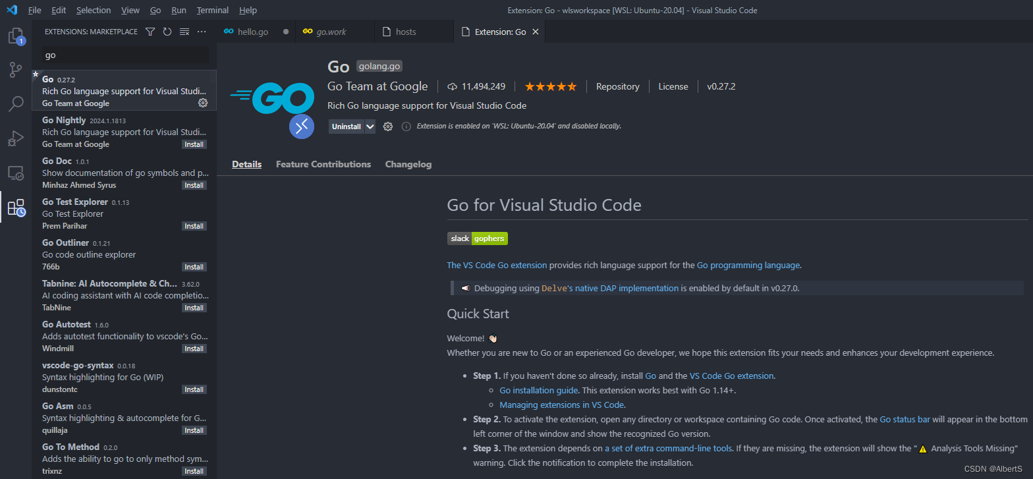Click the Uninstall button
Screen dimensions: 1033x479
click(347, 127)
